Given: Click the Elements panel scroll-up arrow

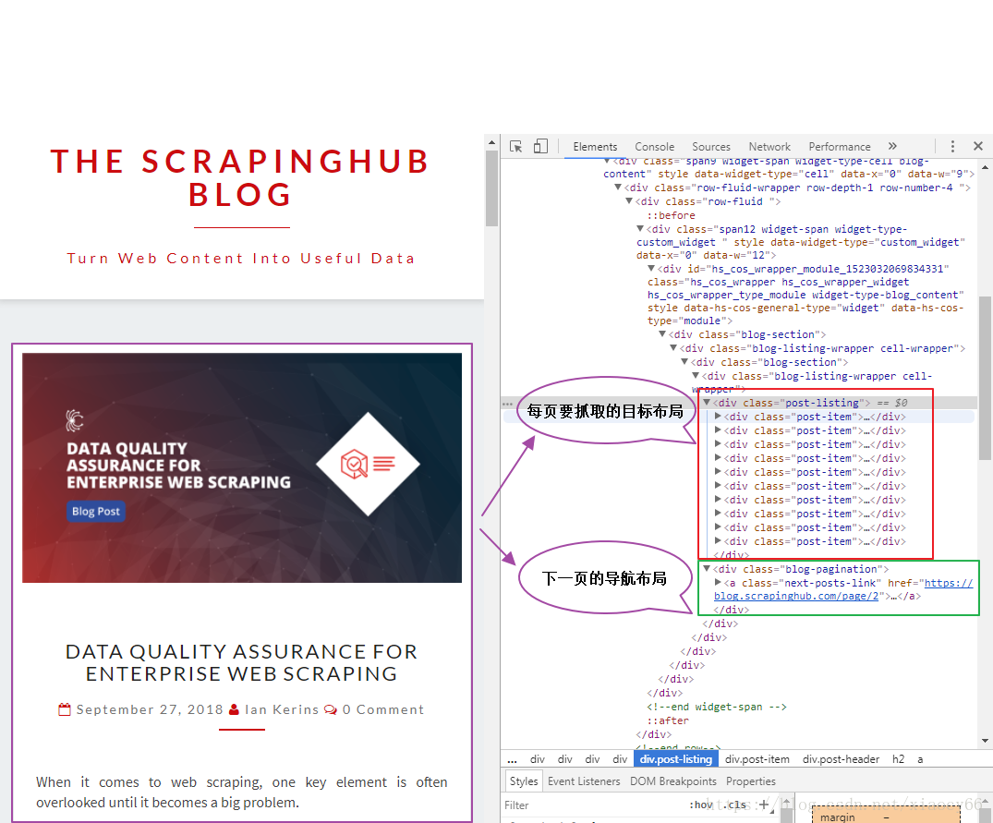Looking at the screenshot, I should pos(985,167).
